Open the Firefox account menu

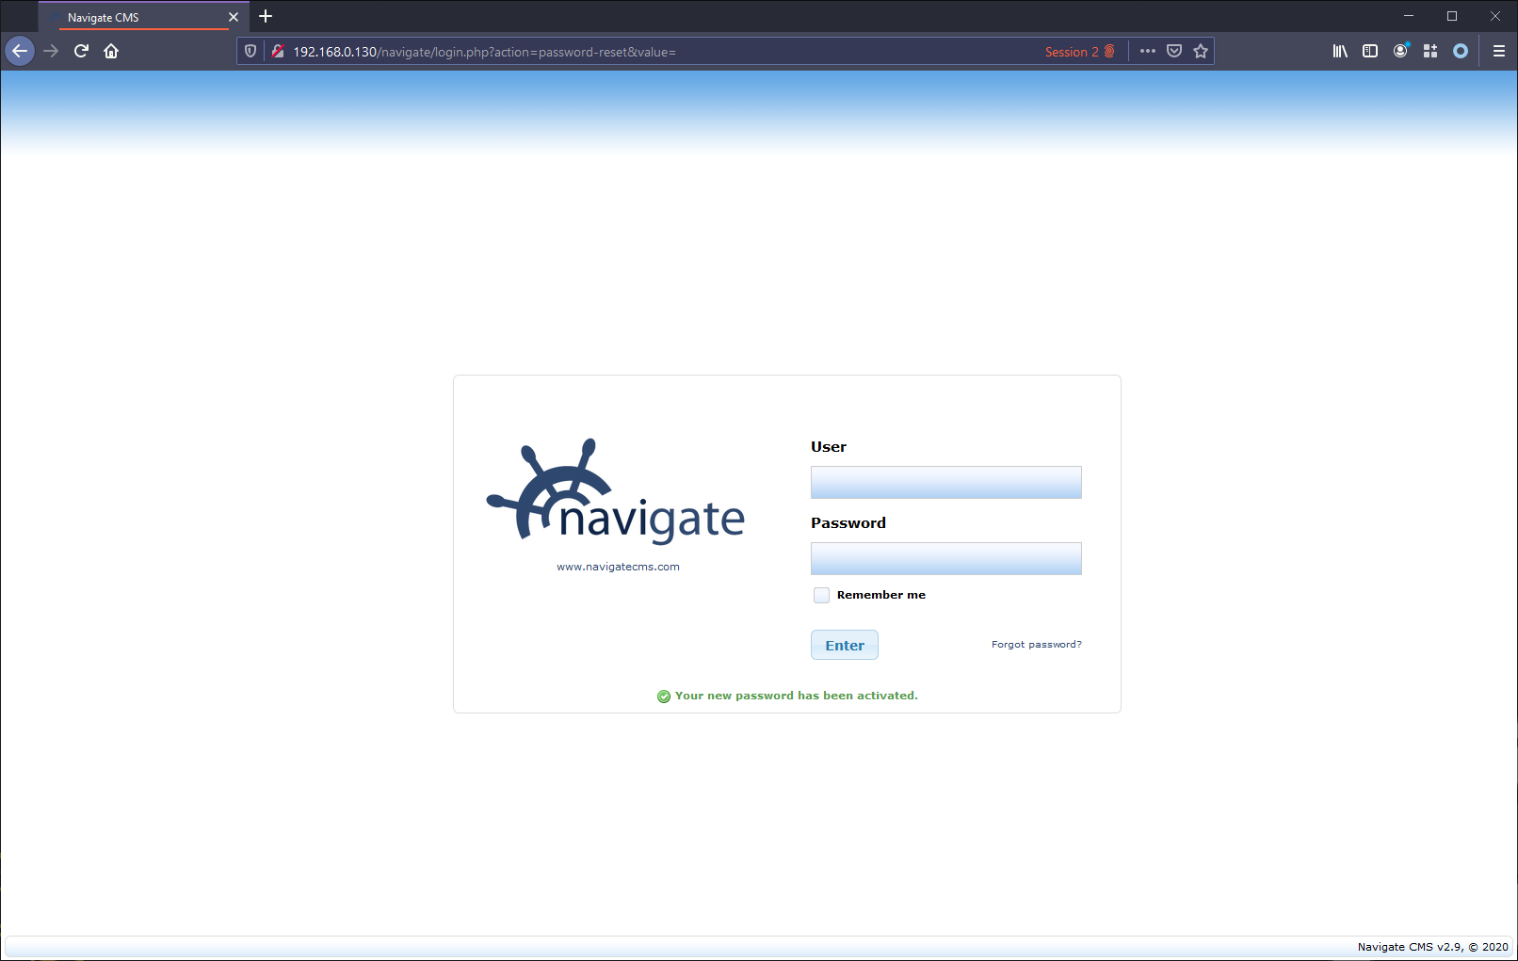pyautogui.click(x=1400, y=52)
